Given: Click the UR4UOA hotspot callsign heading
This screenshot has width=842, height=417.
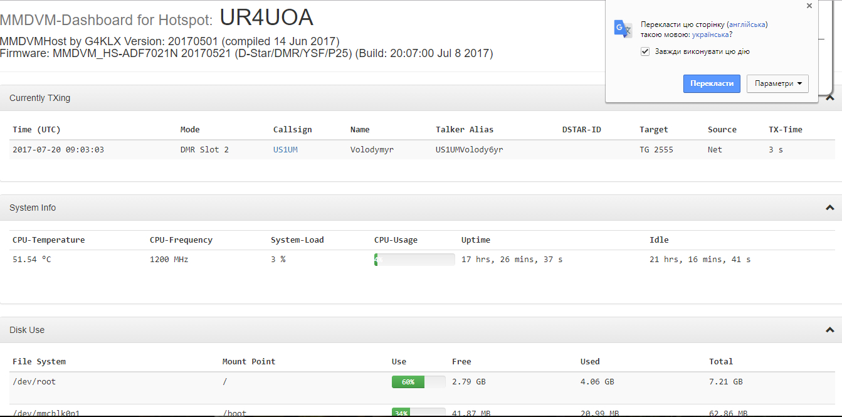Looking at the screenshot, I should 266,18.
